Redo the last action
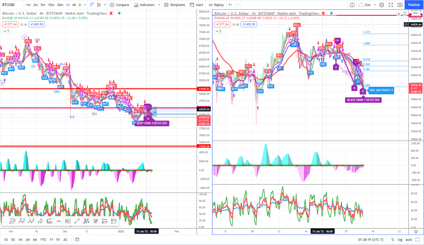Viewport: 424px width, 245px height. click(x=237, y=5)
